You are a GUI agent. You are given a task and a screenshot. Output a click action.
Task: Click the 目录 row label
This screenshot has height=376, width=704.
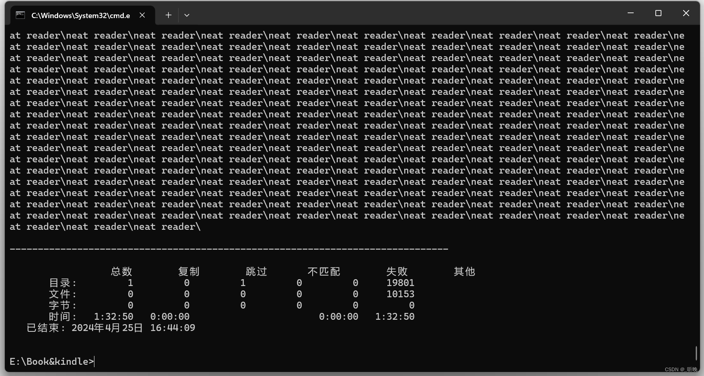(63, 283)
